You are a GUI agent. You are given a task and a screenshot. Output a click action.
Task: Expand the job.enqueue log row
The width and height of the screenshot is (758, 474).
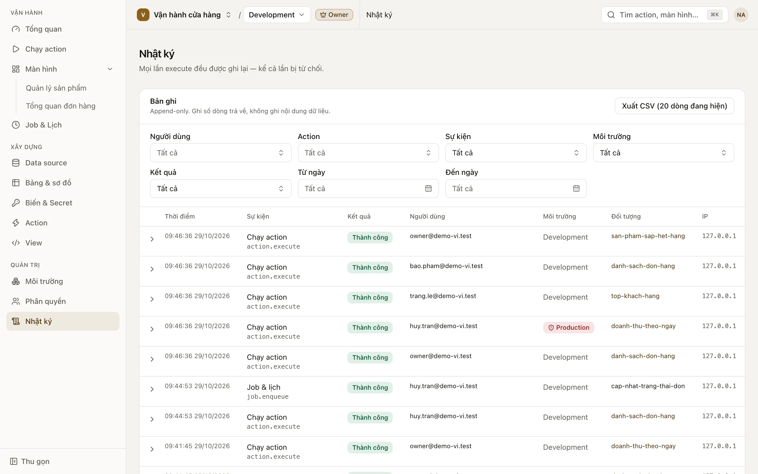pos(152,389)
